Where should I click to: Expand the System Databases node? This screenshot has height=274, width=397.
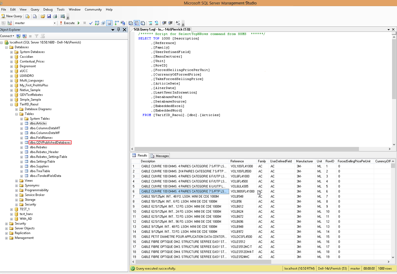pos(12,52)
